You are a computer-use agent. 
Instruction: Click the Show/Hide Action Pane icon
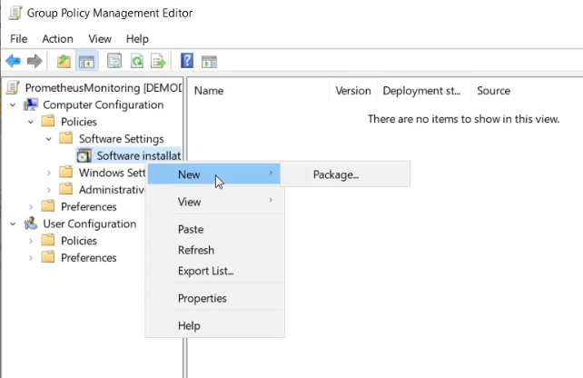209,62
